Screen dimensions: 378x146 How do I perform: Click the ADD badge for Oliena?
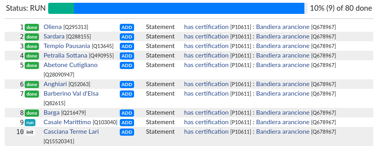point(127,27)
